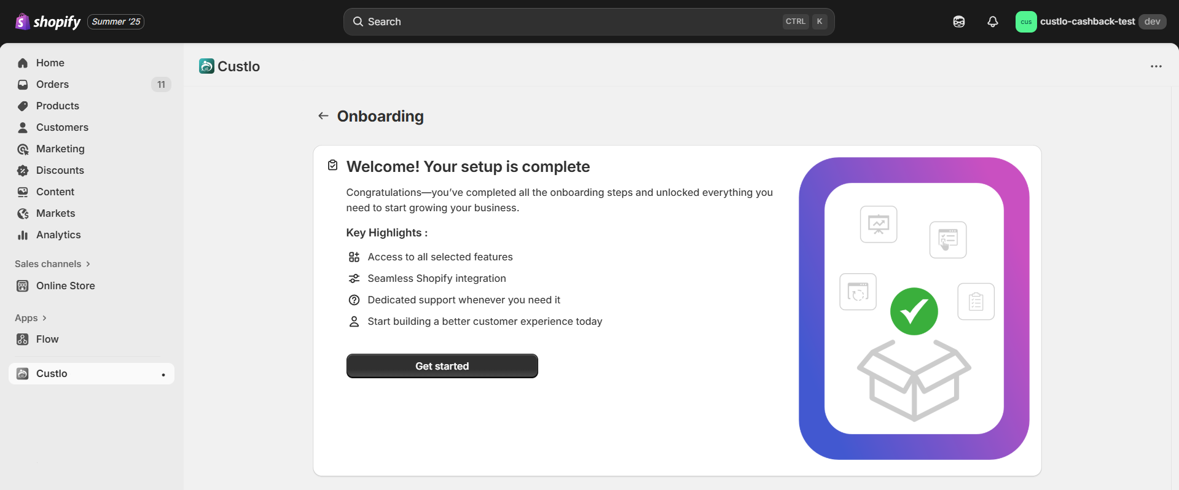The image size is (1179, 490).
Task: Expand the Apps section
Action: [31, 317]
